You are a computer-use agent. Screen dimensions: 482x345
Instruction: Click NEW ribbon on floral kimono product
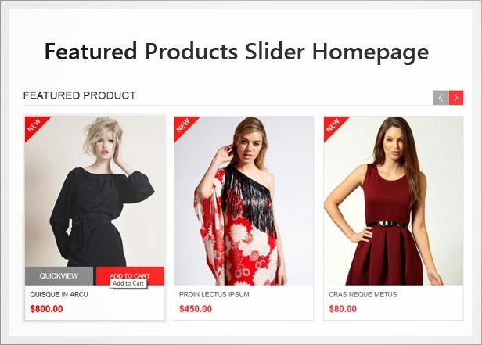tap(184, 125)
